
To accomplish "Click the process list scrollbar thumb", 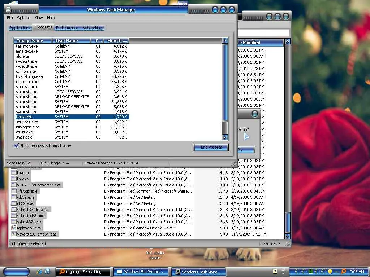I will (x=225, y=83).
